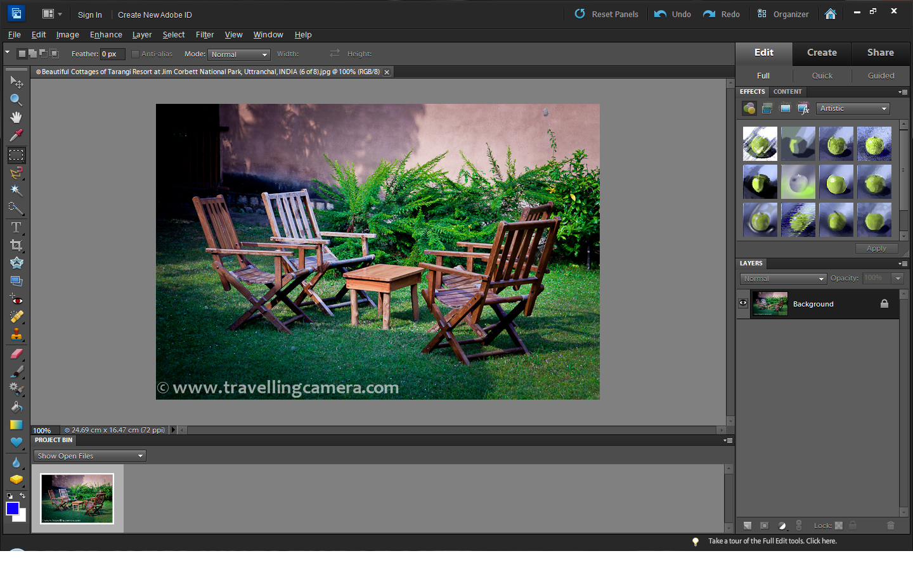913x570 pixels.
Task: Create a new layer in Layers panel
Action: click(x=748, y=526)
